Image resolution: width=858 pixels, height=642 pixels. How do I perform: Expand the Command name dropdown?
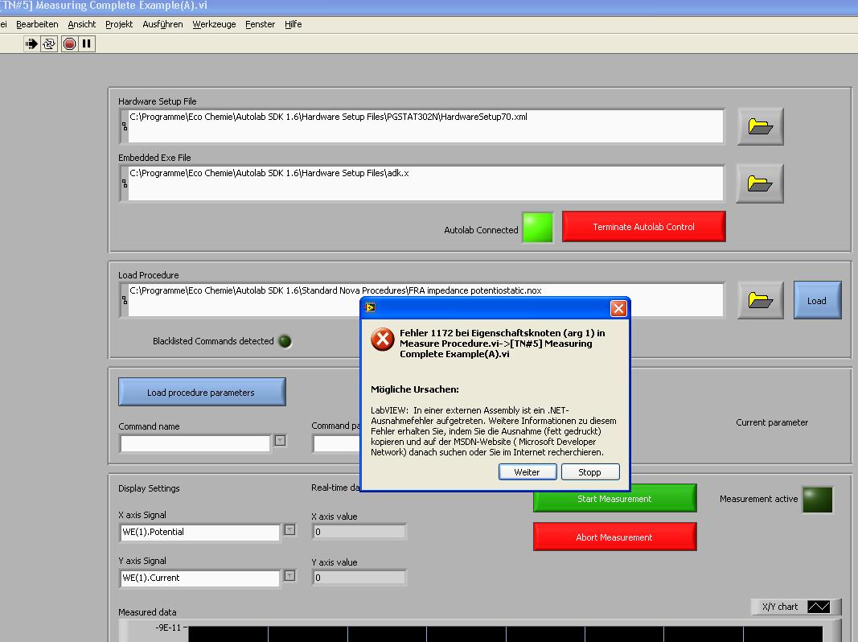coord(280,441)
